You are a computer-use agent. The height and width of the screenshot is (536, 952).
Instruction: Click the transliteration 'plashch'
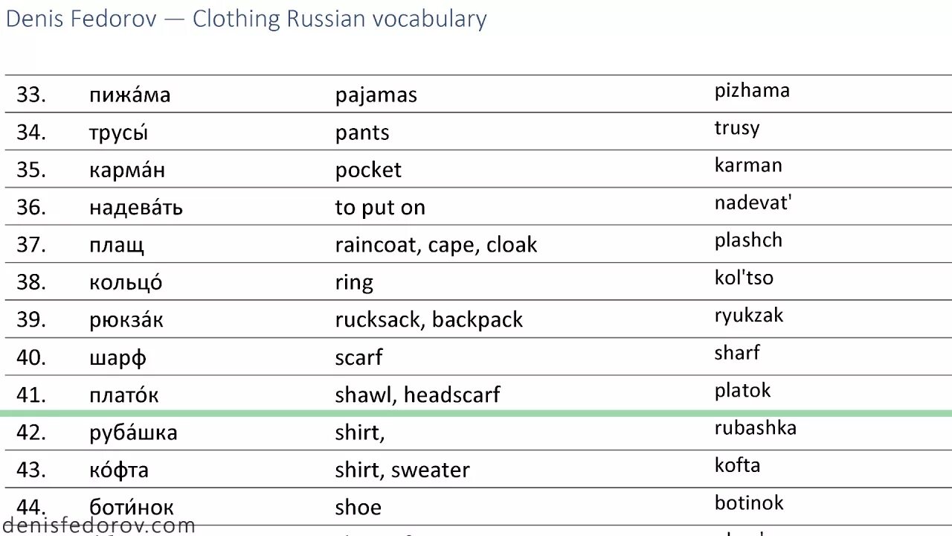748,240
